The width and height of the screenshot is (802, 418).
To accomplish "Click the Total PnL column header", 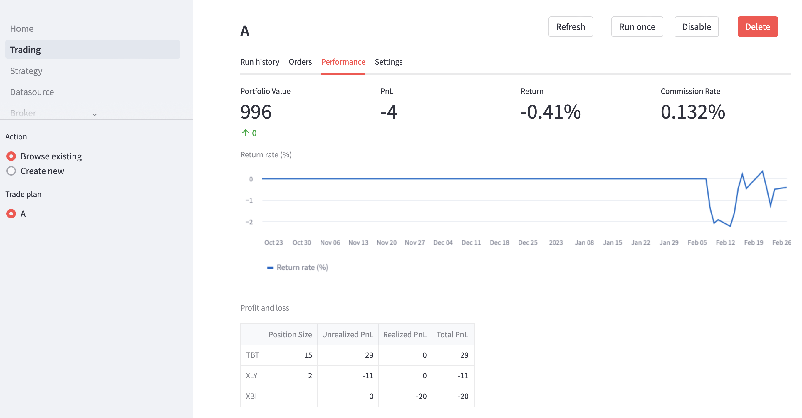I will [x=452, y=334].
